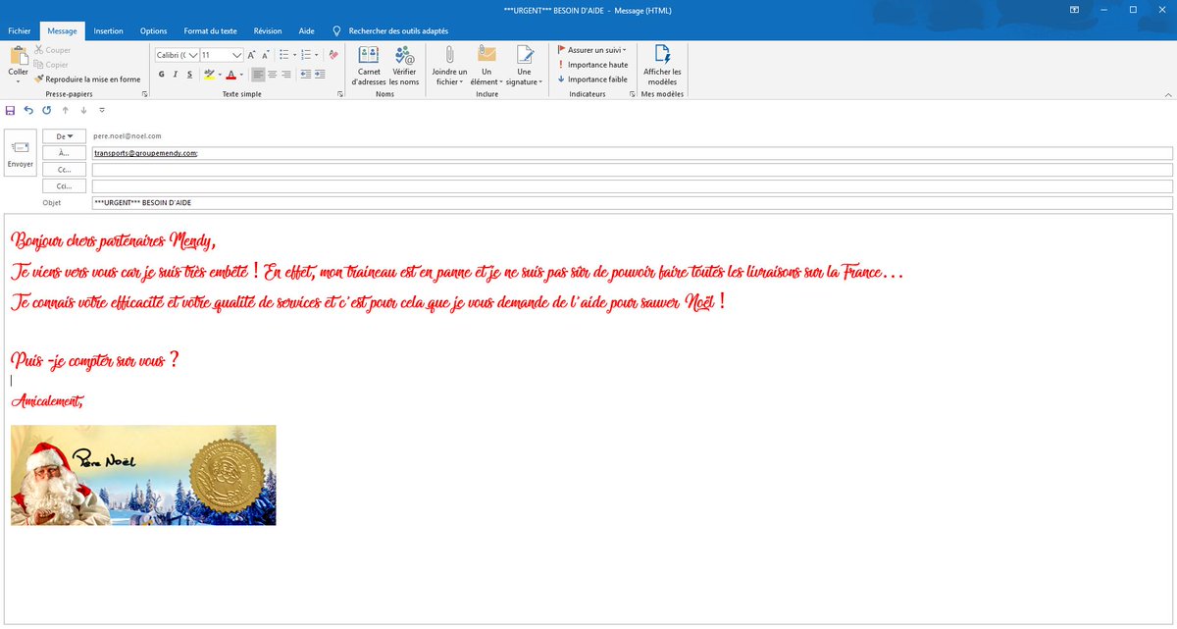Open the Carnet d'adresses address book
The width and height of the screenshot is (1177, 629).
(x=368, y=66)
